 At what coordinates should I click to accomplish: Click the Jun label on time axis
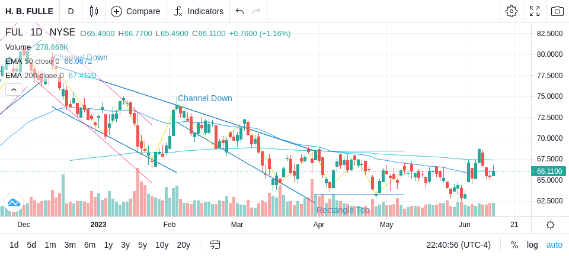(x=465, y=225)
